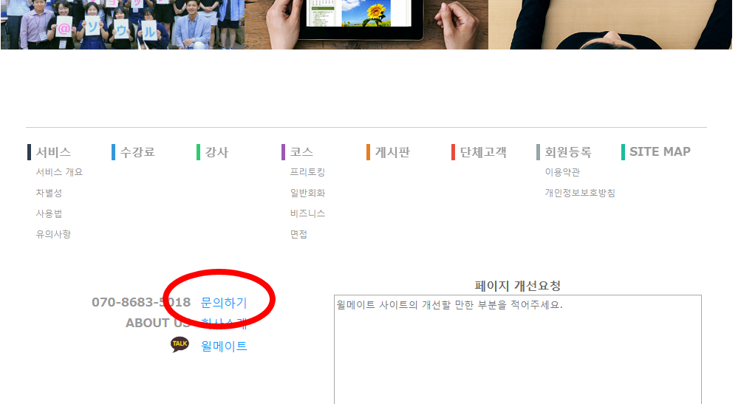Screen dimensions: 741x404
Task: Select the 단체고객 heading
Action: (483, 152)
